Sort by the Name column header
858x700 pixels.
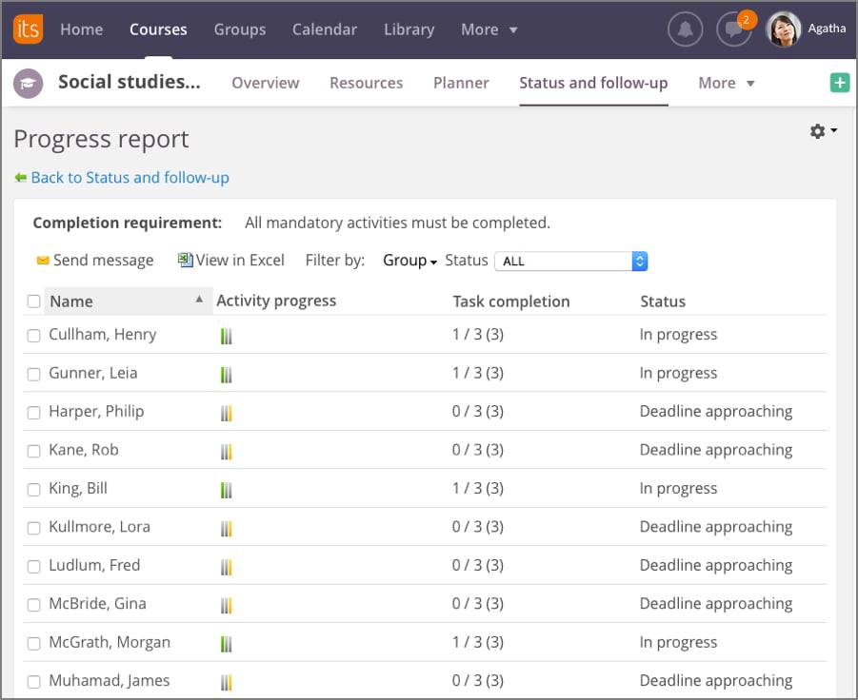pos(71,301)
